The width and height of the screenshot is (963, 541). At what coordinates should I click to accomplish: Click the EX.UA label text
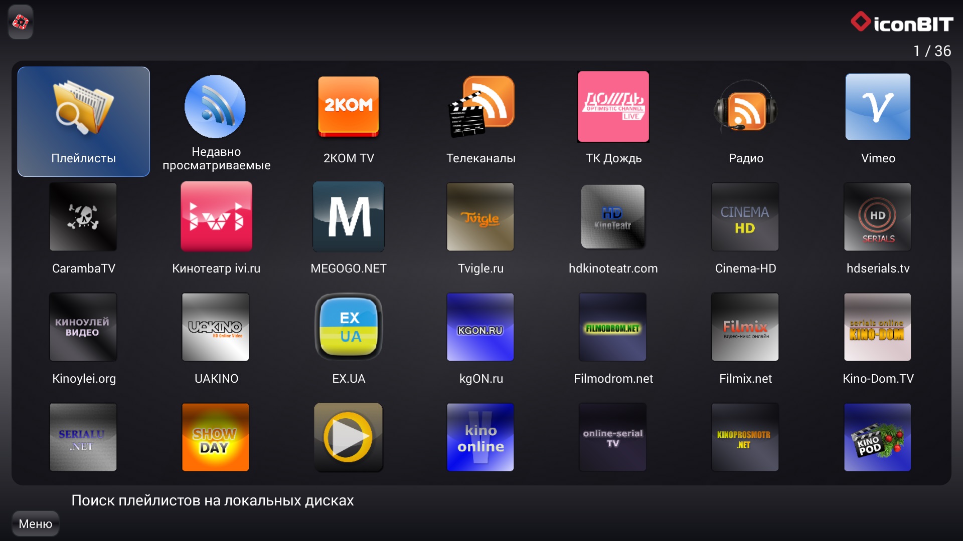349,379
